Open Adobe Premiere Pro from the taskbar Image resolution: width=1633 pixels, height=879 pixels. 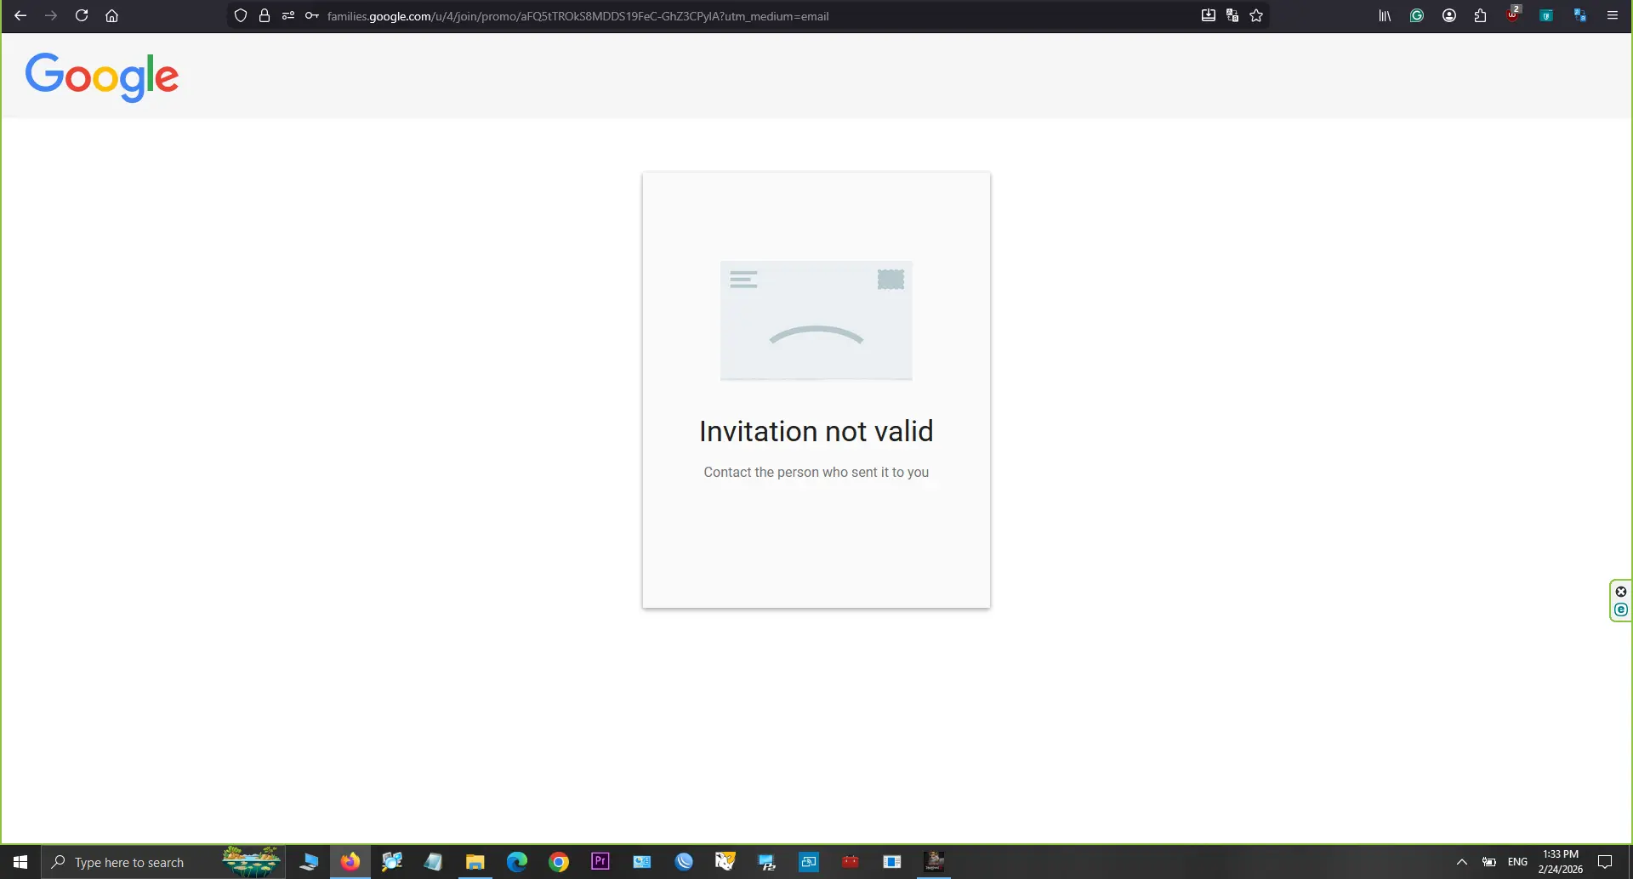tap(600, 862)
